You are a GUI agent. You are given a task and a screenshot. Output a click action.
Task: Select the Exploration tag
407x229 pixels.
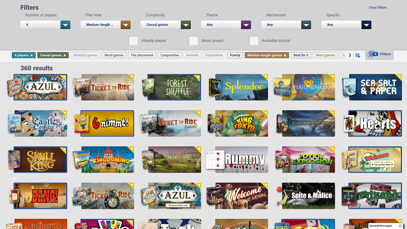pyautogui.click(x=214, y=55)
